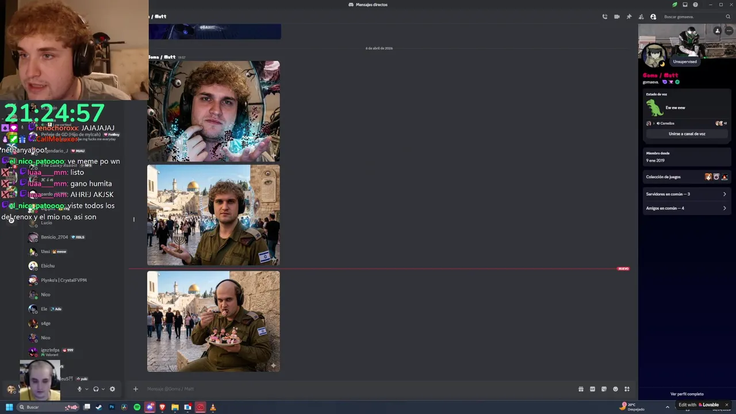Open the Discord inbox
Image resolution: width=736 pixels, height=414 pixels.
pyautogui.click(x=685, y=5)
